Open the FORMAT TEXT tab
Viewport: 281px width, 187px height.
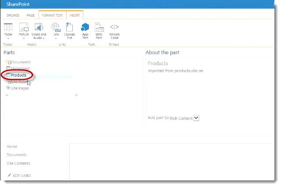coord(52,15)
